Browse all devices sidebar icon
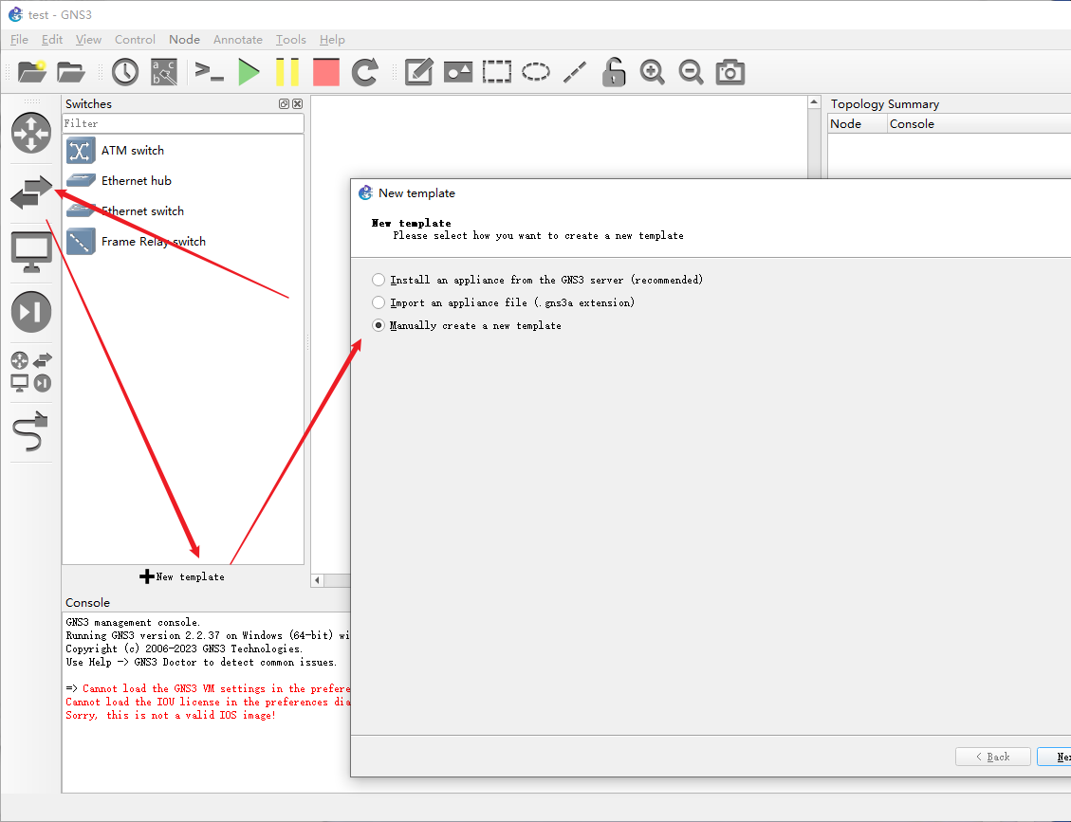This screenshot has width=1071, height=822. pyautogui.click(x=31, y=372)
